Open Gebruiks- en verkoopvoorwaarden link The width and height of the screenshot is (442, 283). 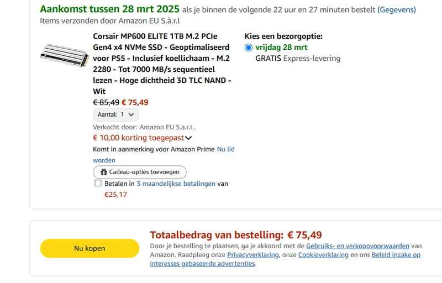pyautogui.click(x=357, y=246)
